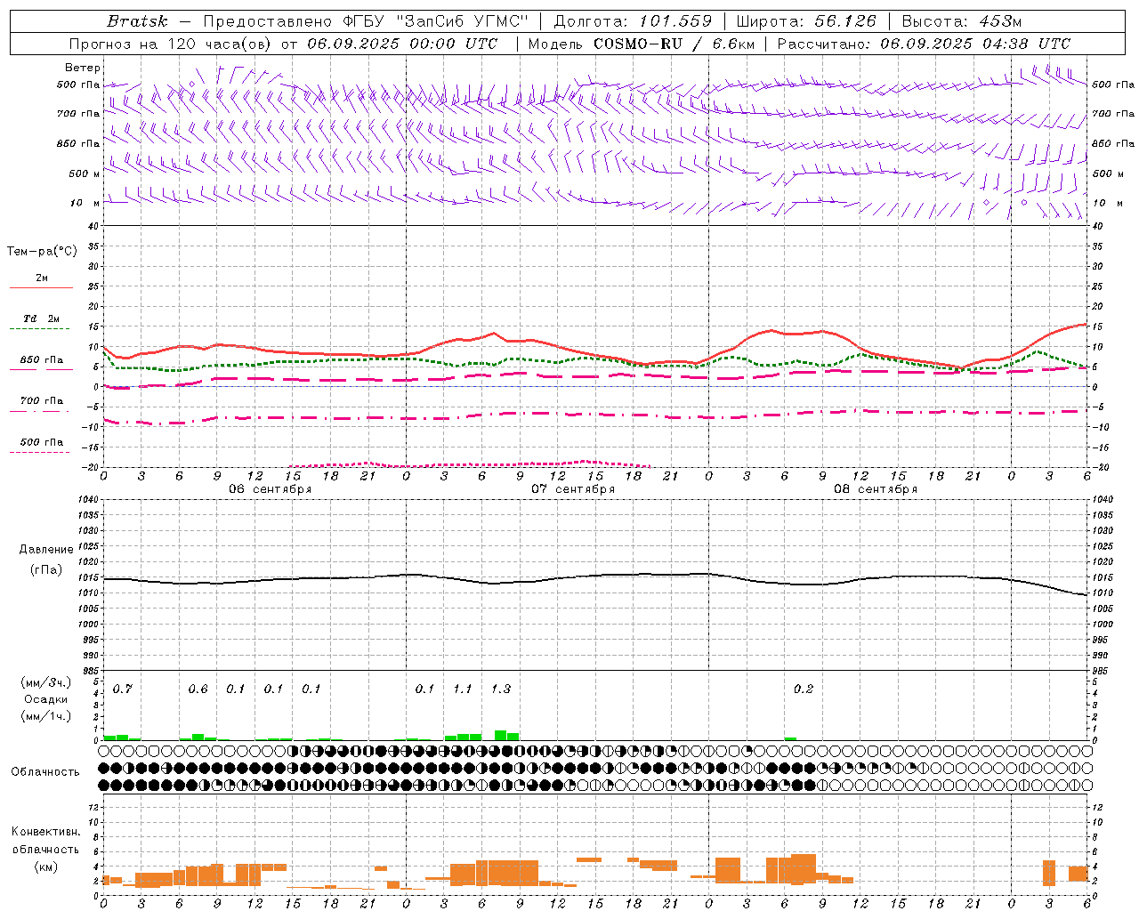
Task: Select the latitude value 56.126
Action: (x=845, y=21)
